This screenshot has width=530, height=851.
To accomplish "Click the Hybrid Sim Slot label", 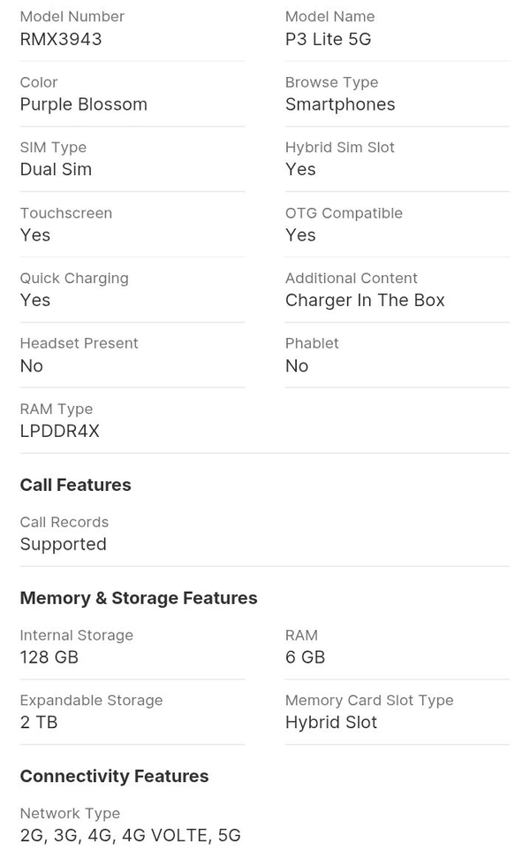I will click(339, 147).
